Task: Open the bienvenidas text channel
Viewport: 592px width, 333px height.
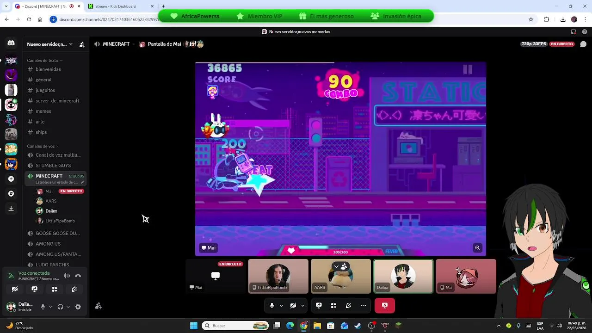Action: point(48,69)
